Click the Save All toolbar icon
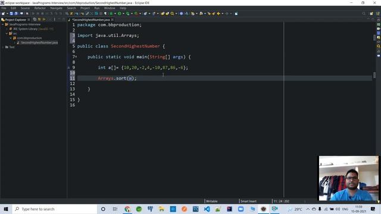381x214 pixels. 16,14
